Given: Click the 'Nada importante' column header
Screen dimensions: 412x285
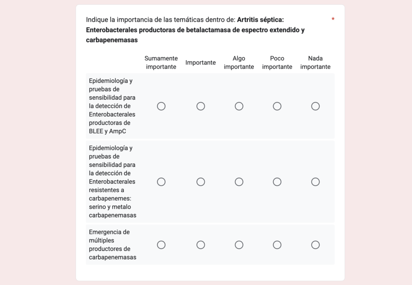Looking at the screenshot, I should tap(315, 63).
